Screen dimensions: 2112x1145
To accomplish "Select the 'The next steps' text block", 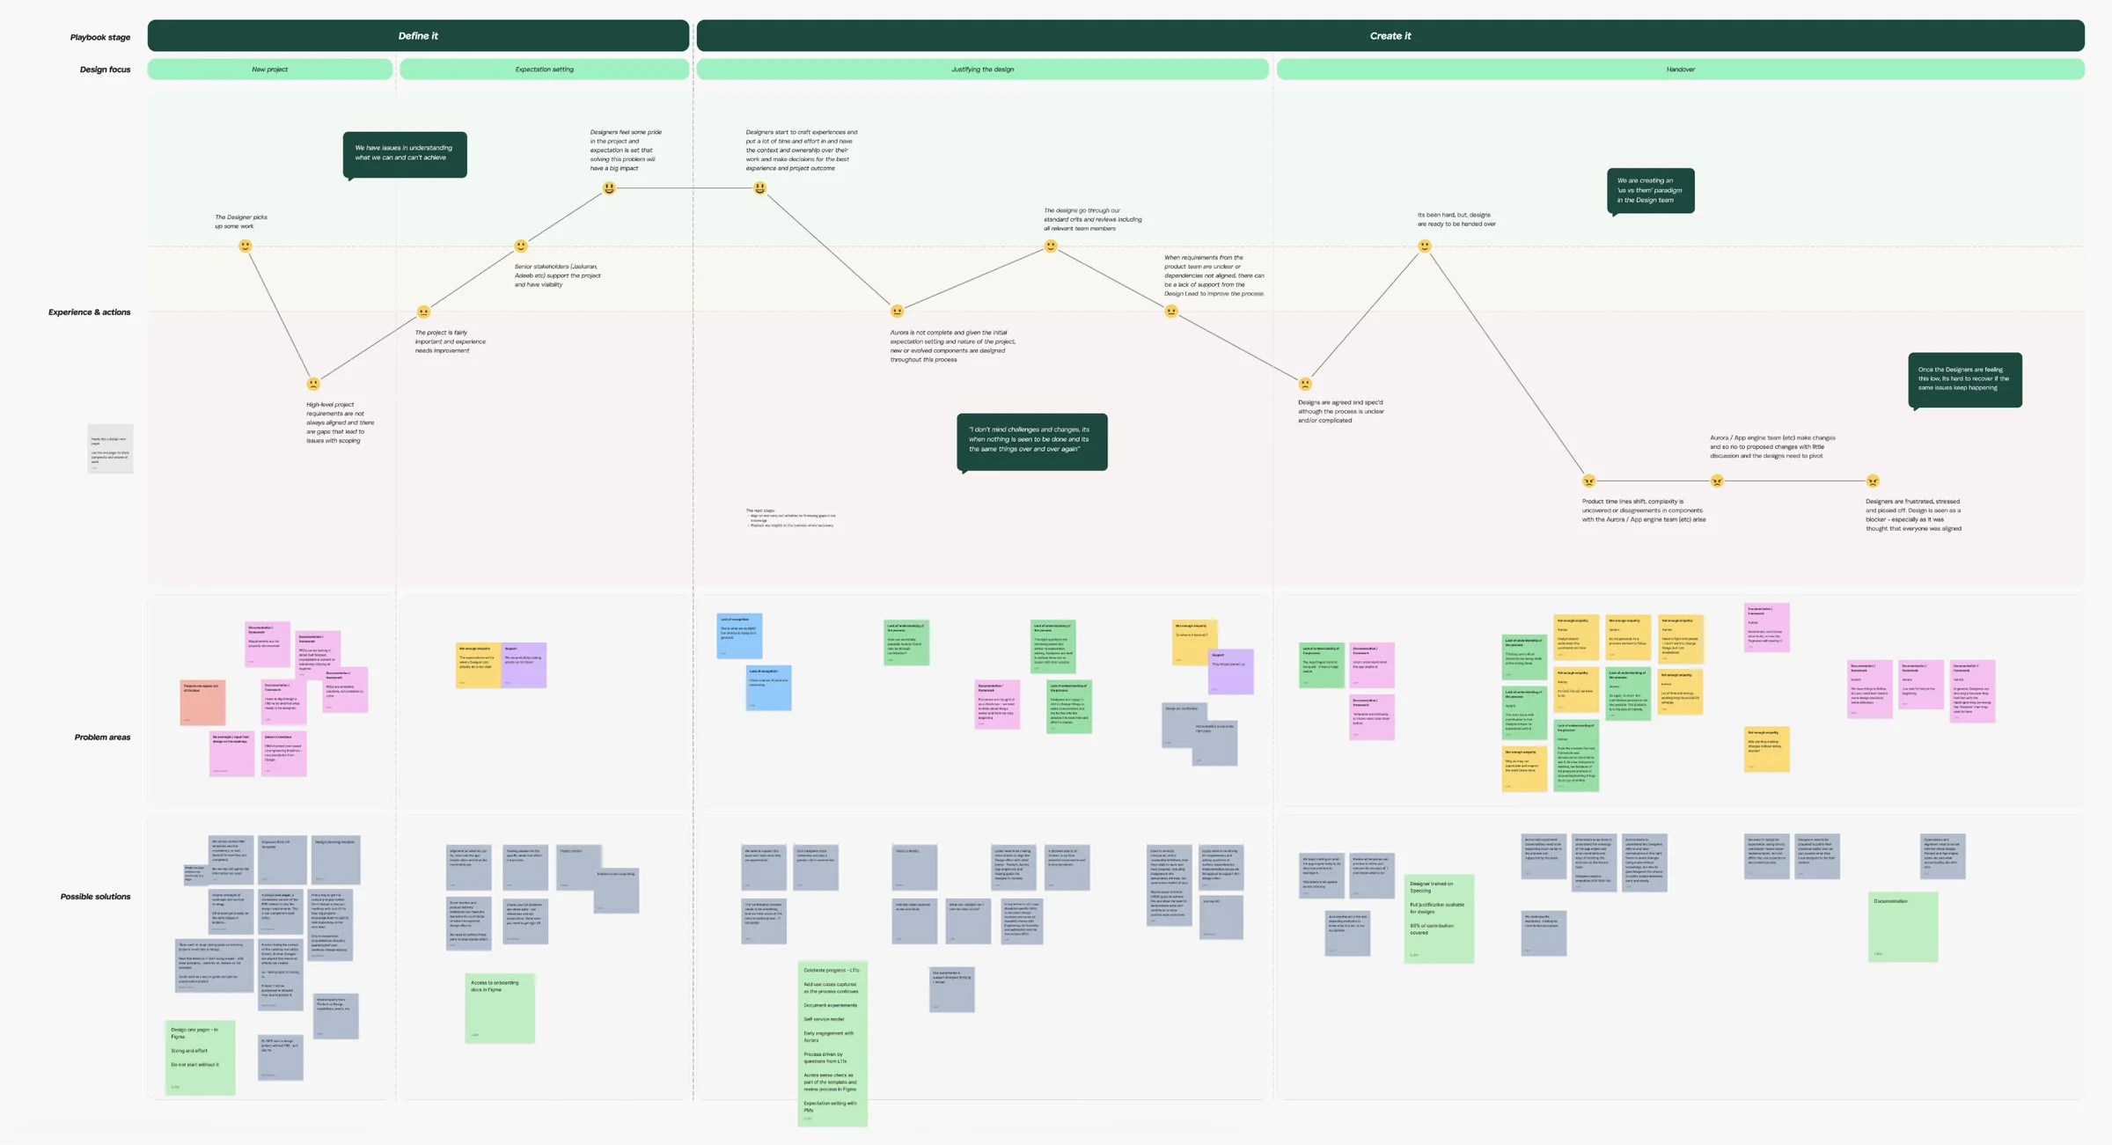I will (x=790, y=517).
